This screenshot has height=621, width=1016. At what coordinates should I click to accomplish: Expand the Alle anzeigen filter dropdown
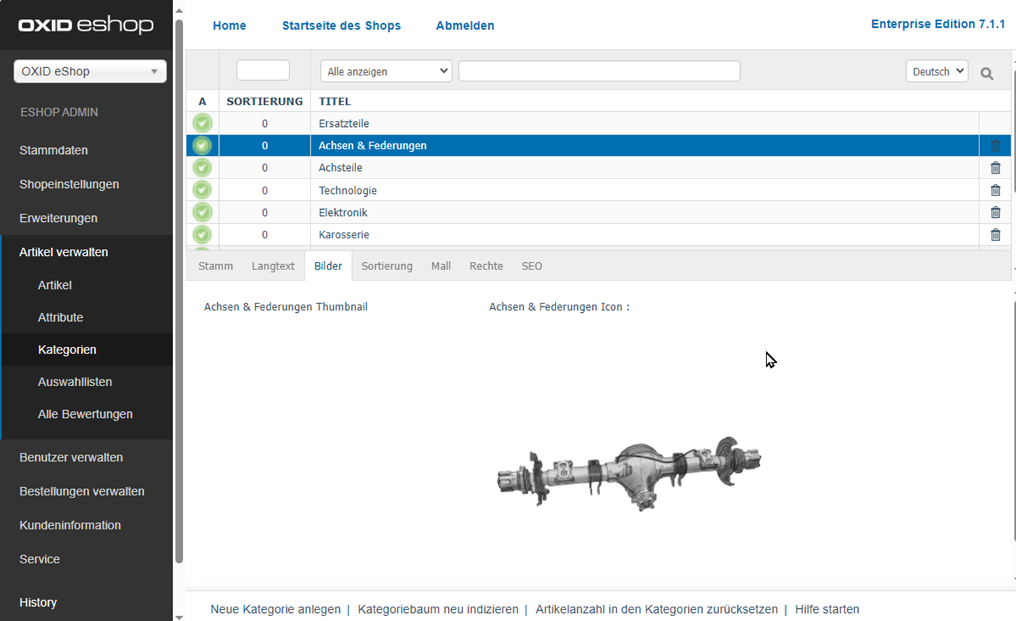386,71
